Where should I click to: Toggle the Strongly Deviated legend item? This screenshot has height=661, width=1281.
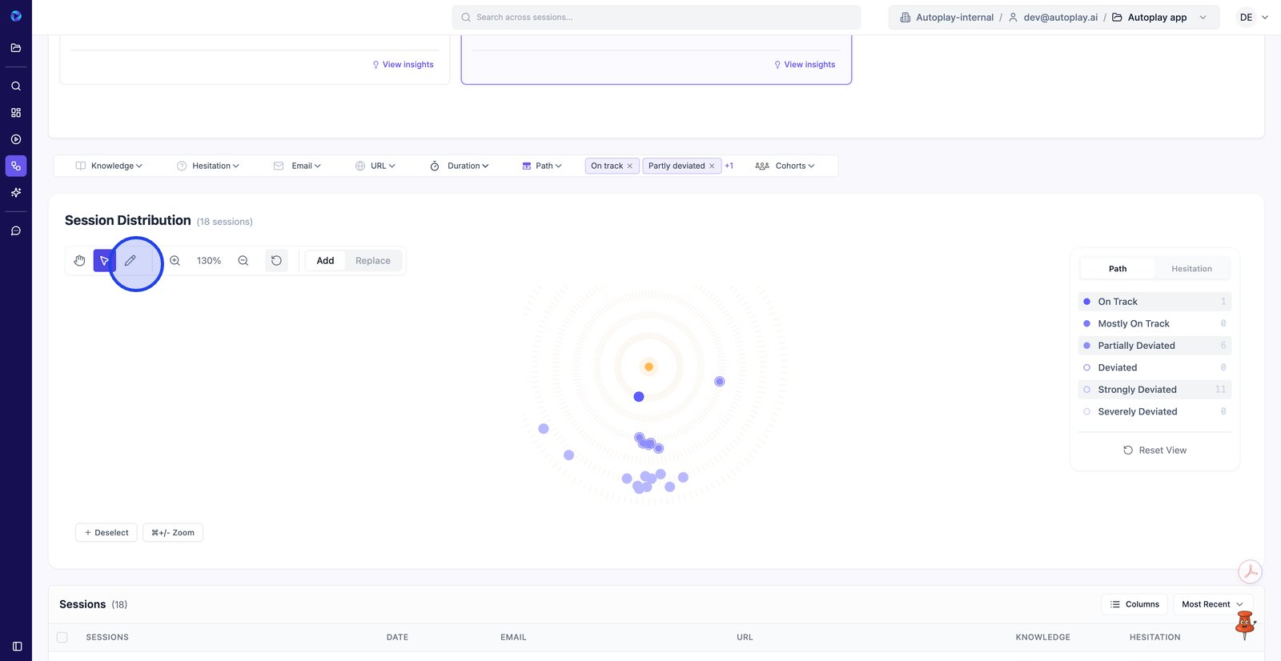click(x=1137, y=390)
